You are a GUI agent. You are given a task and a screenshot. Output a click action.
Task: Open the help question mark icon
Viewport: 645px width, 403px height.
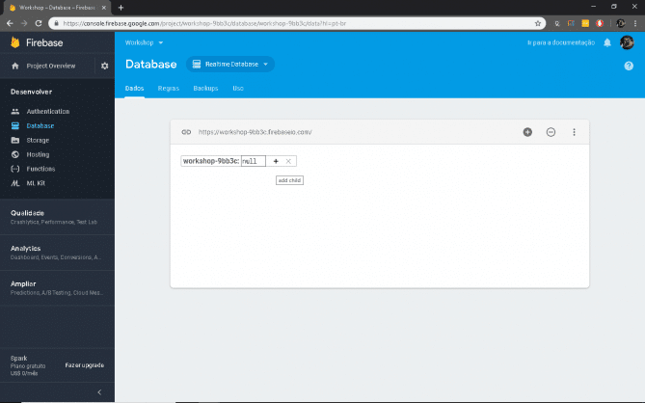[629, 66]
